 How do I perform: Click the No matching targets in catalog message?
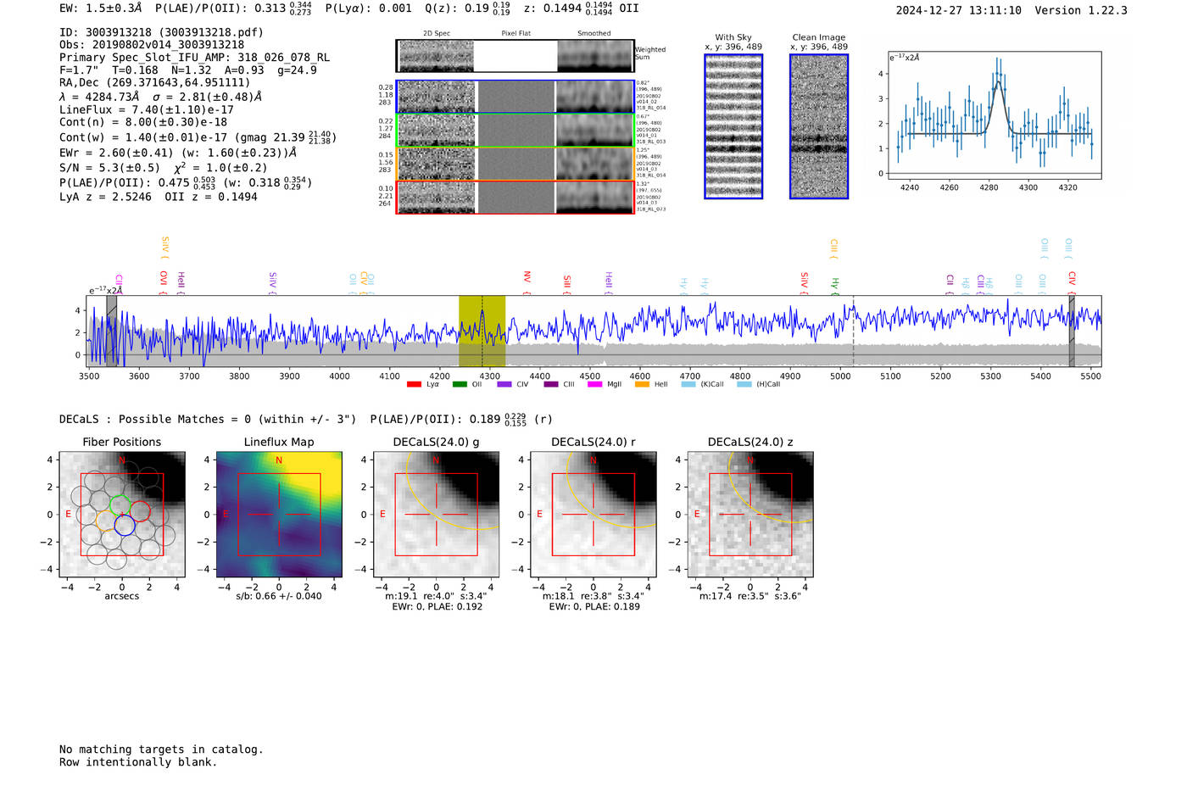point(161,749)
